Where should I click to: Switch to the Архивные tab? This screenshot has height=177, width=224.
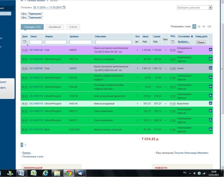[x=55, y=27]
